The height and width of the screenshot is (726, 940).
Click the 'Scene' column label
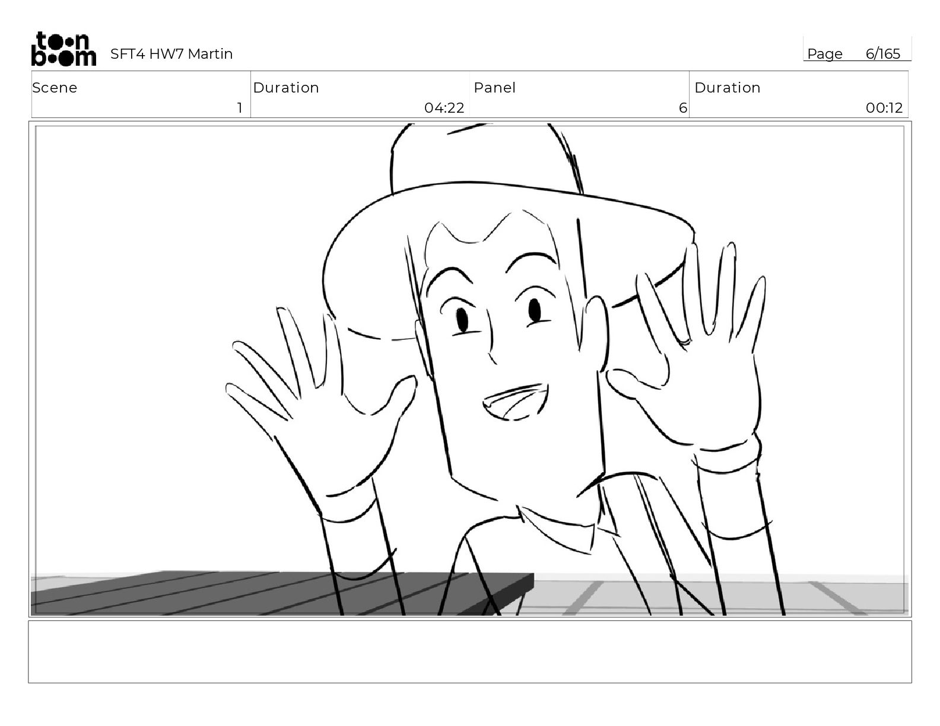point(55,88)
